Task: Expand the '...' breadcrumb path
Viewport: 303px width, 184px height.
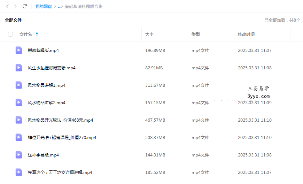Action: click(x=60, y=7)
